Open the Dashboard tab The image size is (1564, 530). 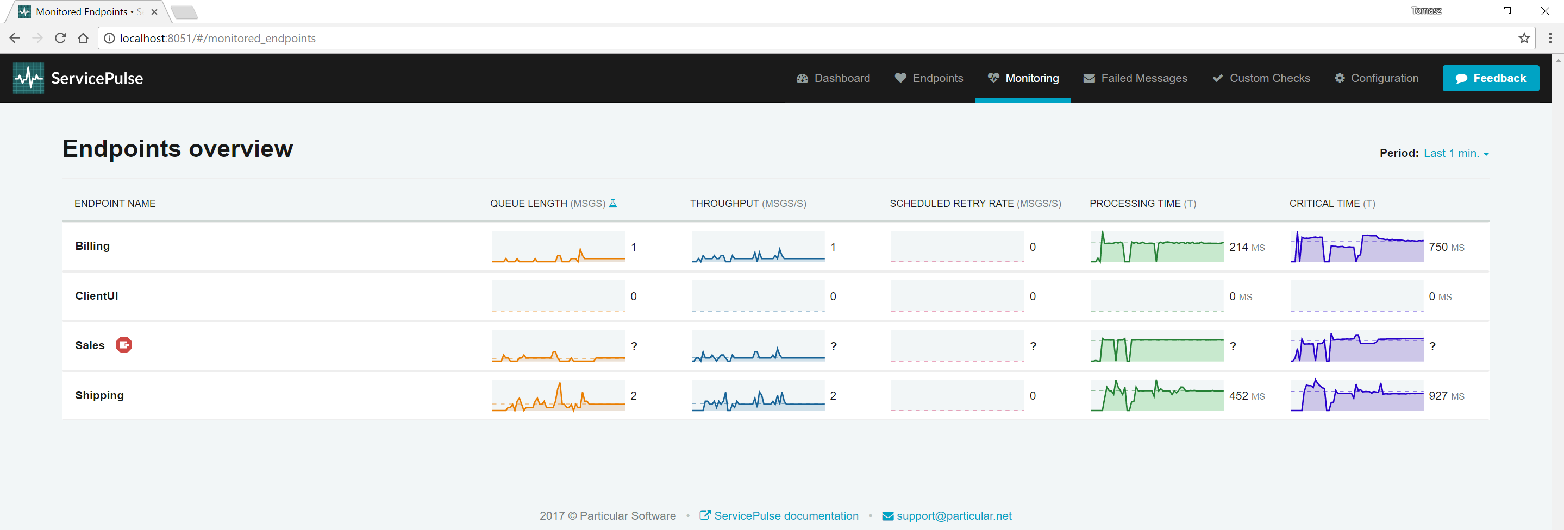(x=833, y=78)
